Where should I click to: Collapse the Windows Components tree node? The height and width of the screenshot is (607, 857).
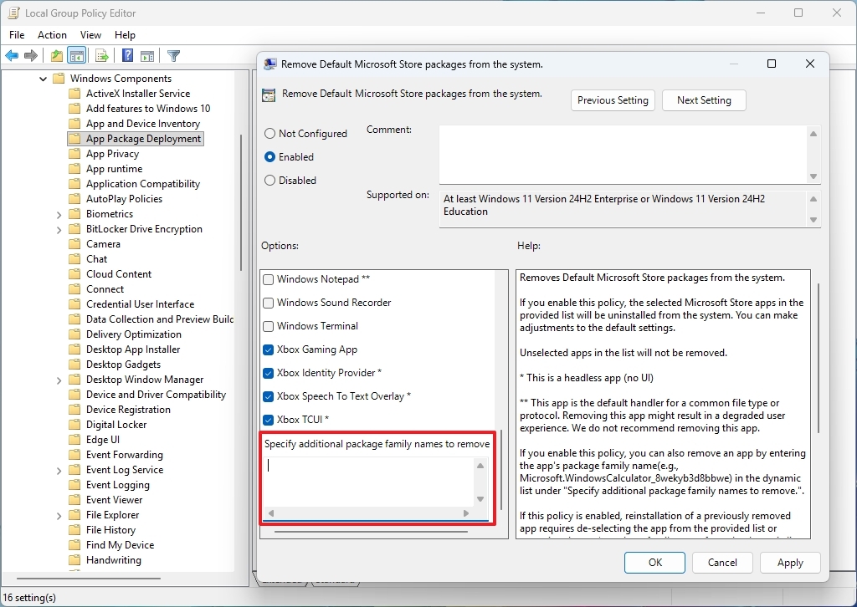tap(43, 78)
